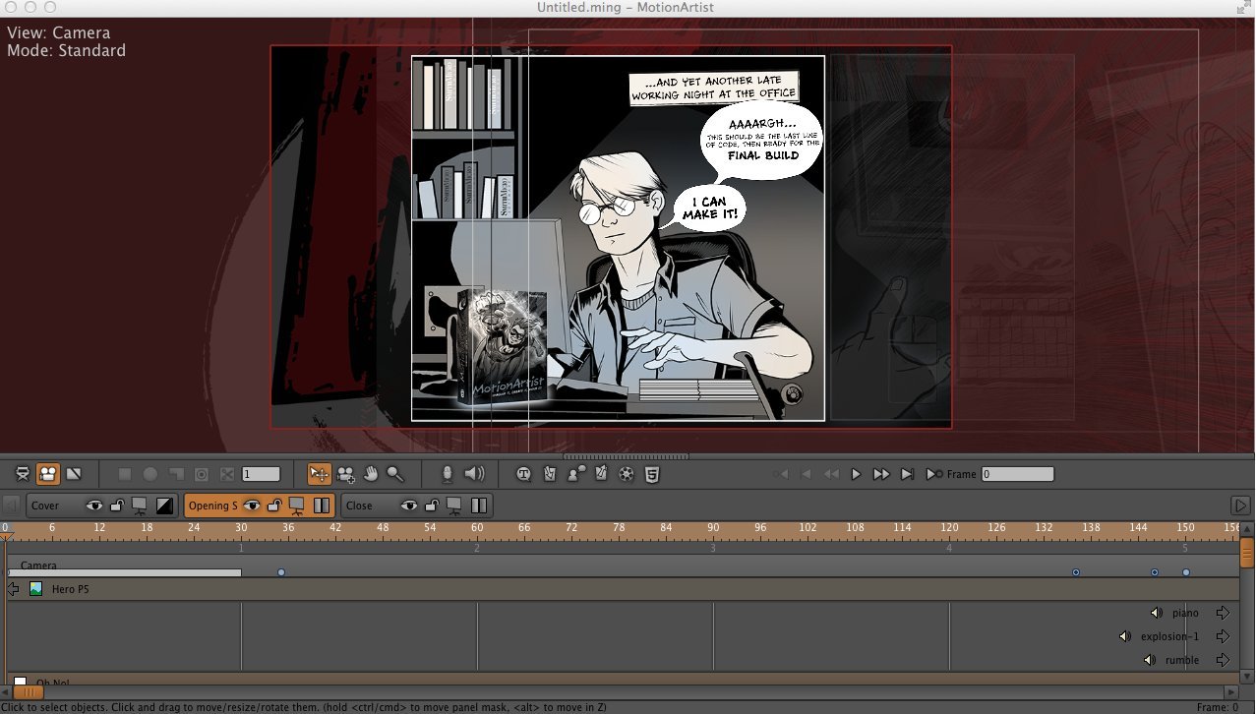Open the piano track options arrow
Image resolution: width=1256 pixels, height=714 pixels.
point(1223,612)
